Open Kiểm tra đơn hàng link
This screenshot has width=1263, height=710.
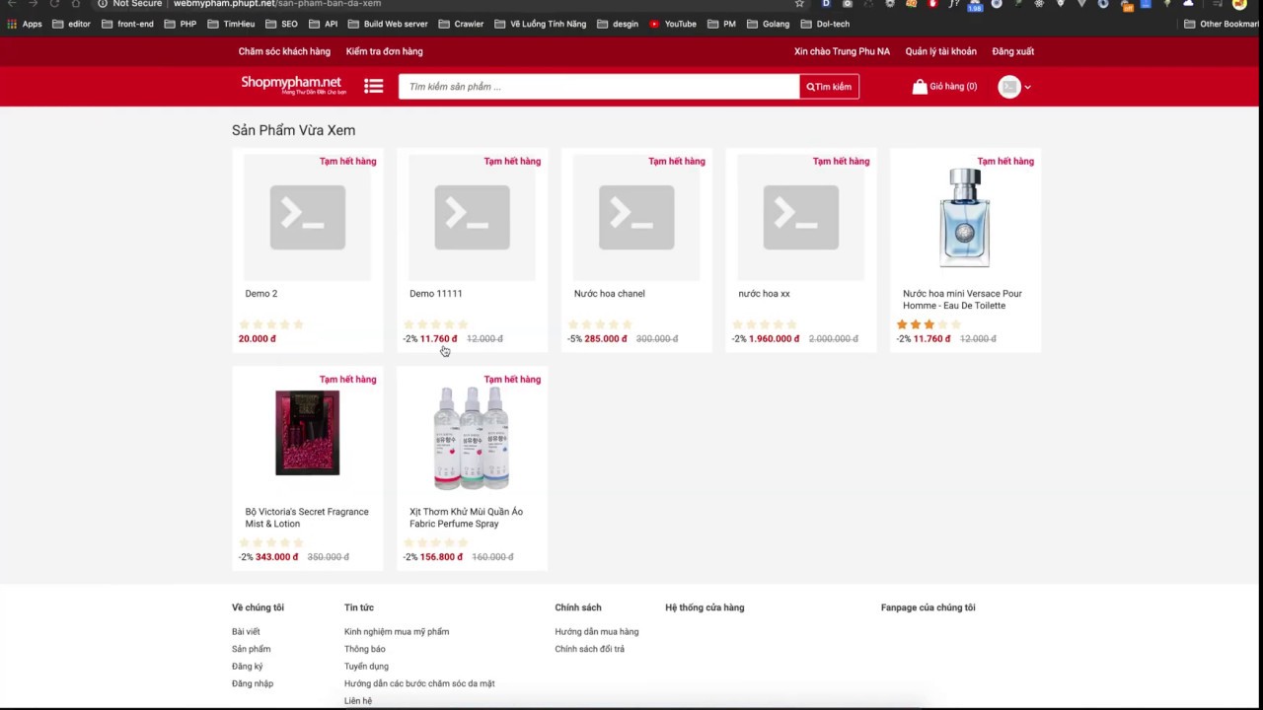tap(384, 51)
